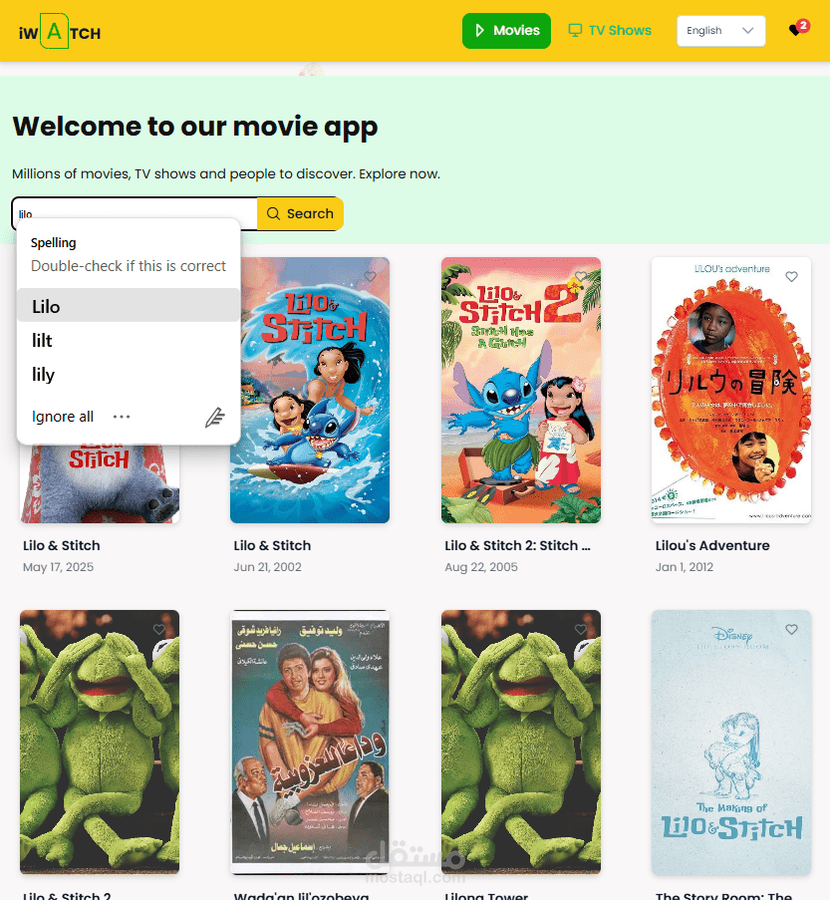Click Ignore all in spelling popup
831x904 pixels.
(63, 418)
